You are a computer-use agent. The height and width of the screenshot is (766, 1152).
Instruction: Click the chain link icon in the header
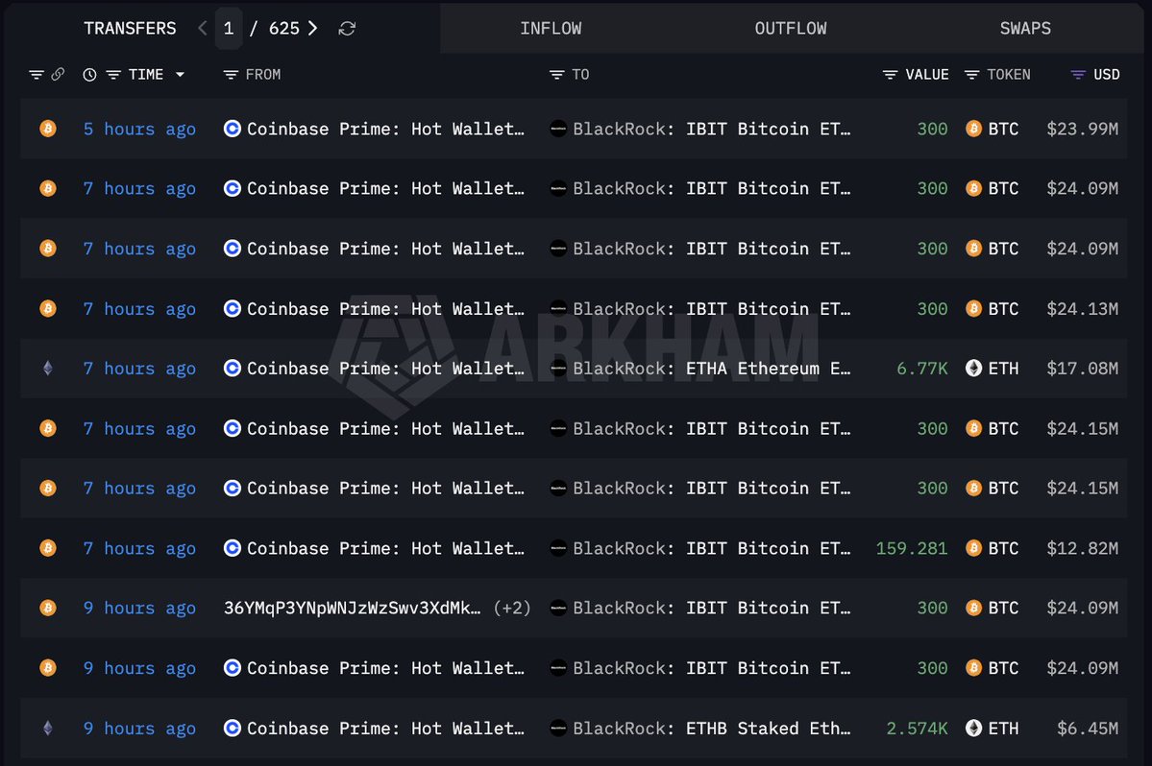coord(58,74)
